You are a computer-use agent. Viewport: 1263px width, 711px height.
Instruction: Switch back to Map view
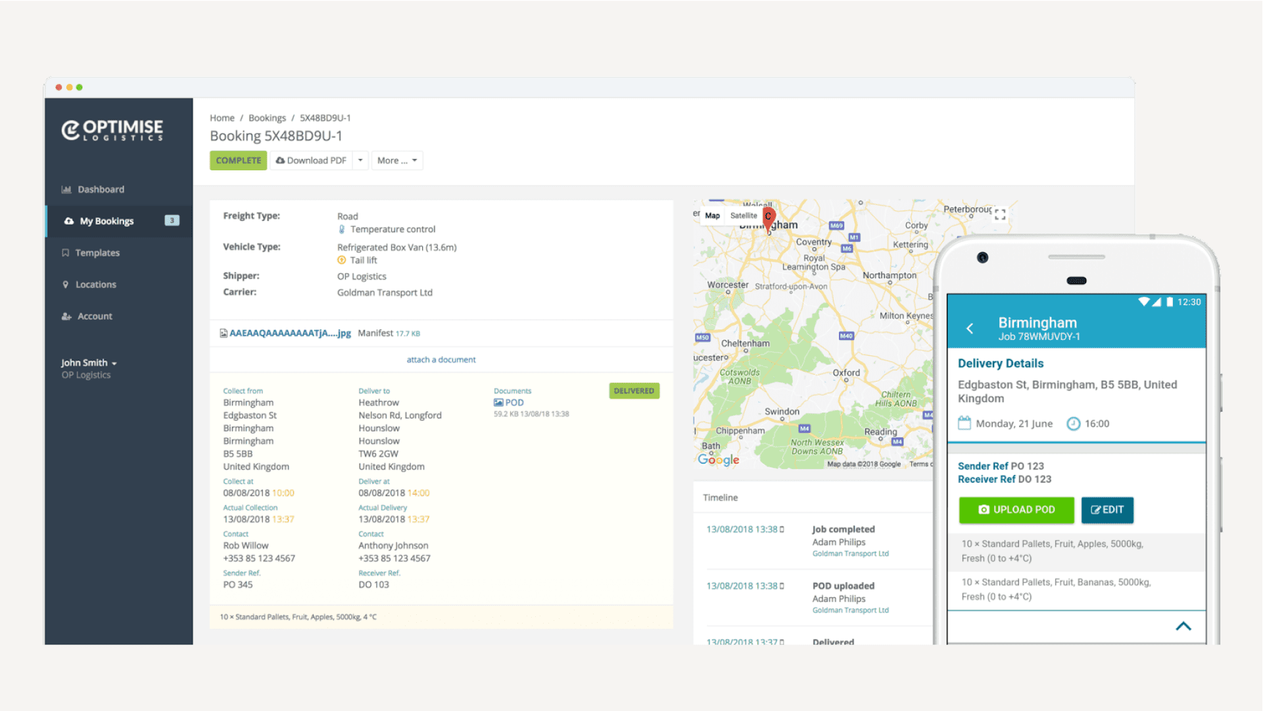(x=712, y=215)
